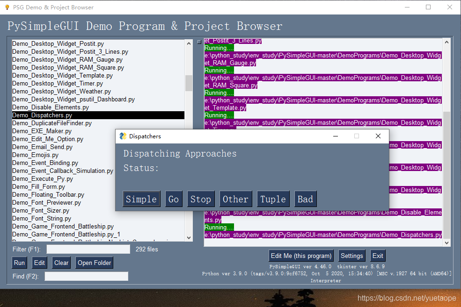Click the Clear button
This screenshot has width=461, height=307.
(61, 263)
